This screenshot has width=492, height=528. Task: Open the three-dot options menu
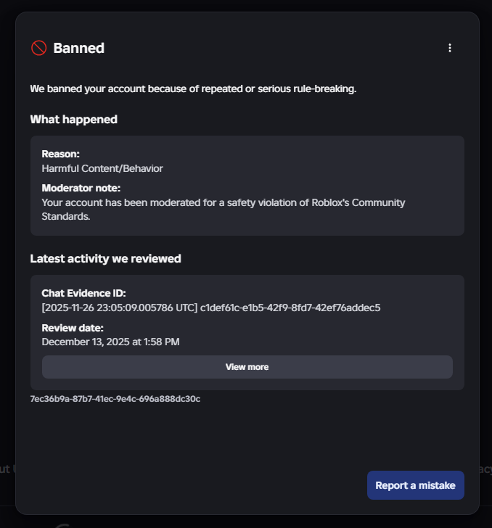[x=449, y=48]
